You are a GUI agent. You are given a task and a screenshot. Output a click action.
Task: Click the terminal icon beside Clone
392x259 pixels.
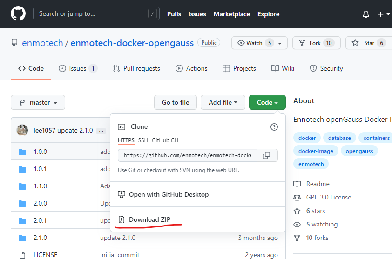(122, 127)
